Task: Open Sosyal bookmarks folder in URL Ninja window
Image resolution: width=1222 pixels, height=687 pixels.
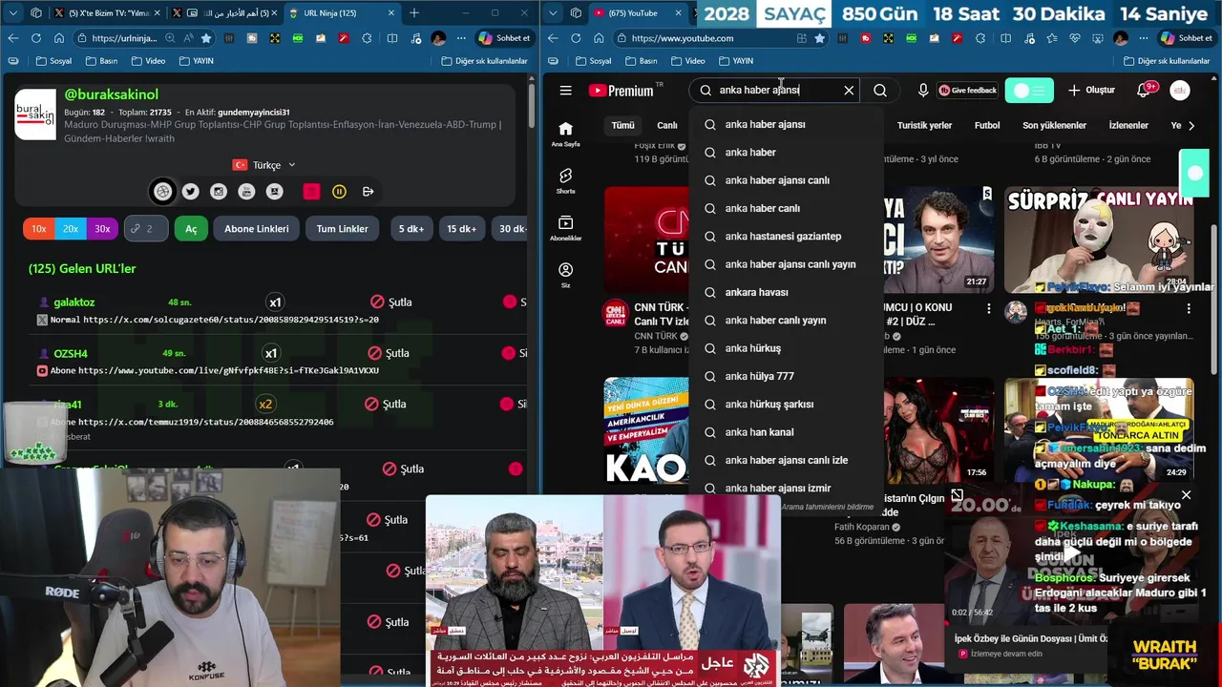Action: tap(53, 61)
